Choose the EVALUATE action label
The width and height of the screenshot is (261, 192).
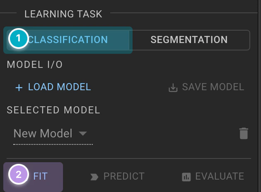tap(220, 176)
